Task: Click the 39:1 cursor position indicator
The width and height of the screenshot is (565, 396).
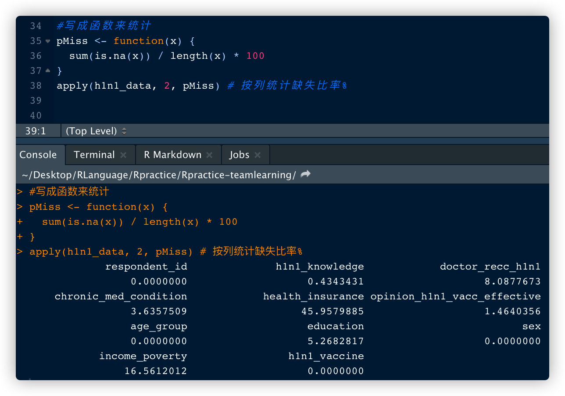Action: [x=36, y=131]
